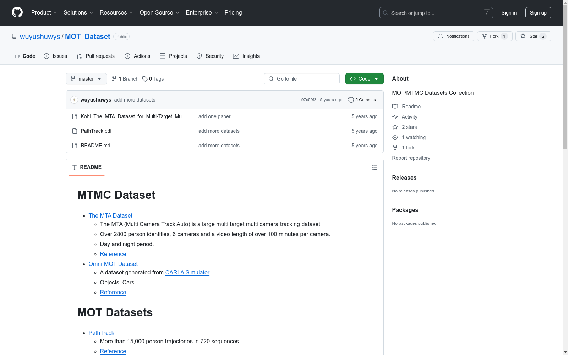The width and height of the screenshot is (568, 355).
Task: Open the CARLA Simulator link
Action: [x=187, y=272]
